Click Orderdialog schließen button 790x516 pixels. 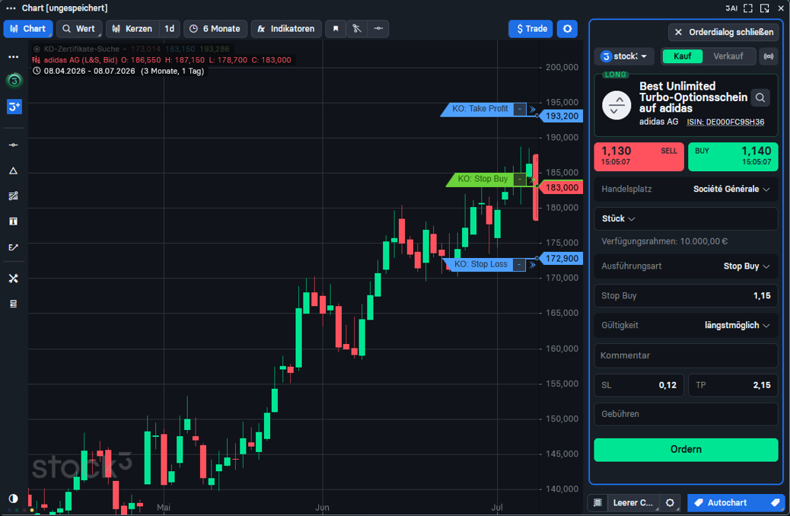pyautogui.click(x=724, y=32)
